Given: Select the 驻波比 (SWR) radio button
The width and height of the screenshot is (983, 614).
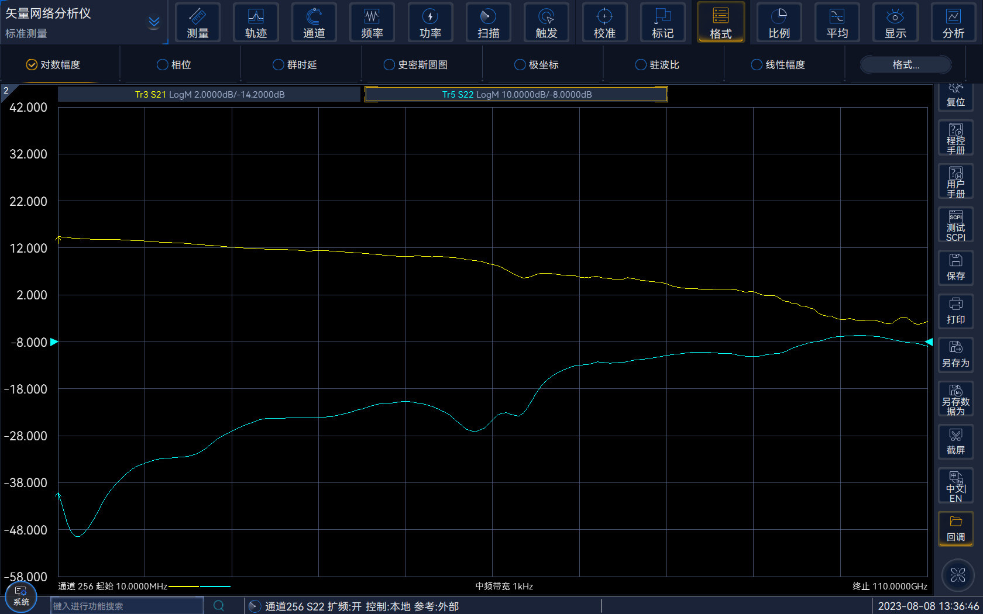Looking at the screenshot, I should 641,65.
